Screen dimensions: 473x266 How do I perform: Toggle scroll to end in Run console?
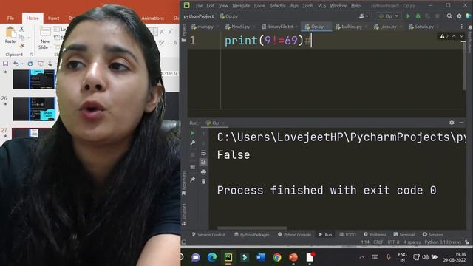(203, 163)
